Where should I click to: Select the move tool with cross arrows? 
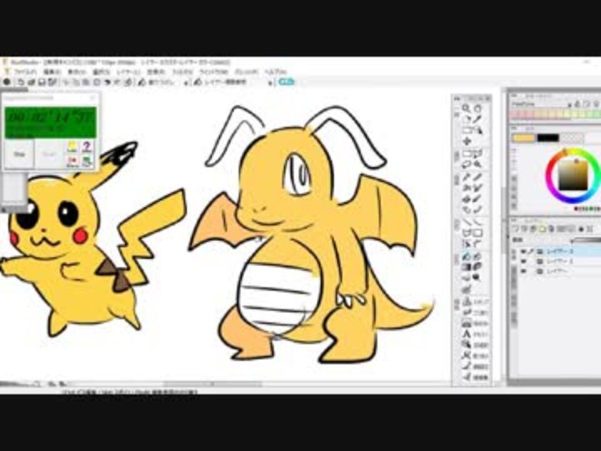point(466,142)
